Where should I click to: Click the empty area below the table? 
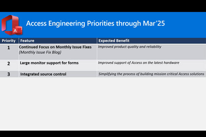(x=103, y=104)
